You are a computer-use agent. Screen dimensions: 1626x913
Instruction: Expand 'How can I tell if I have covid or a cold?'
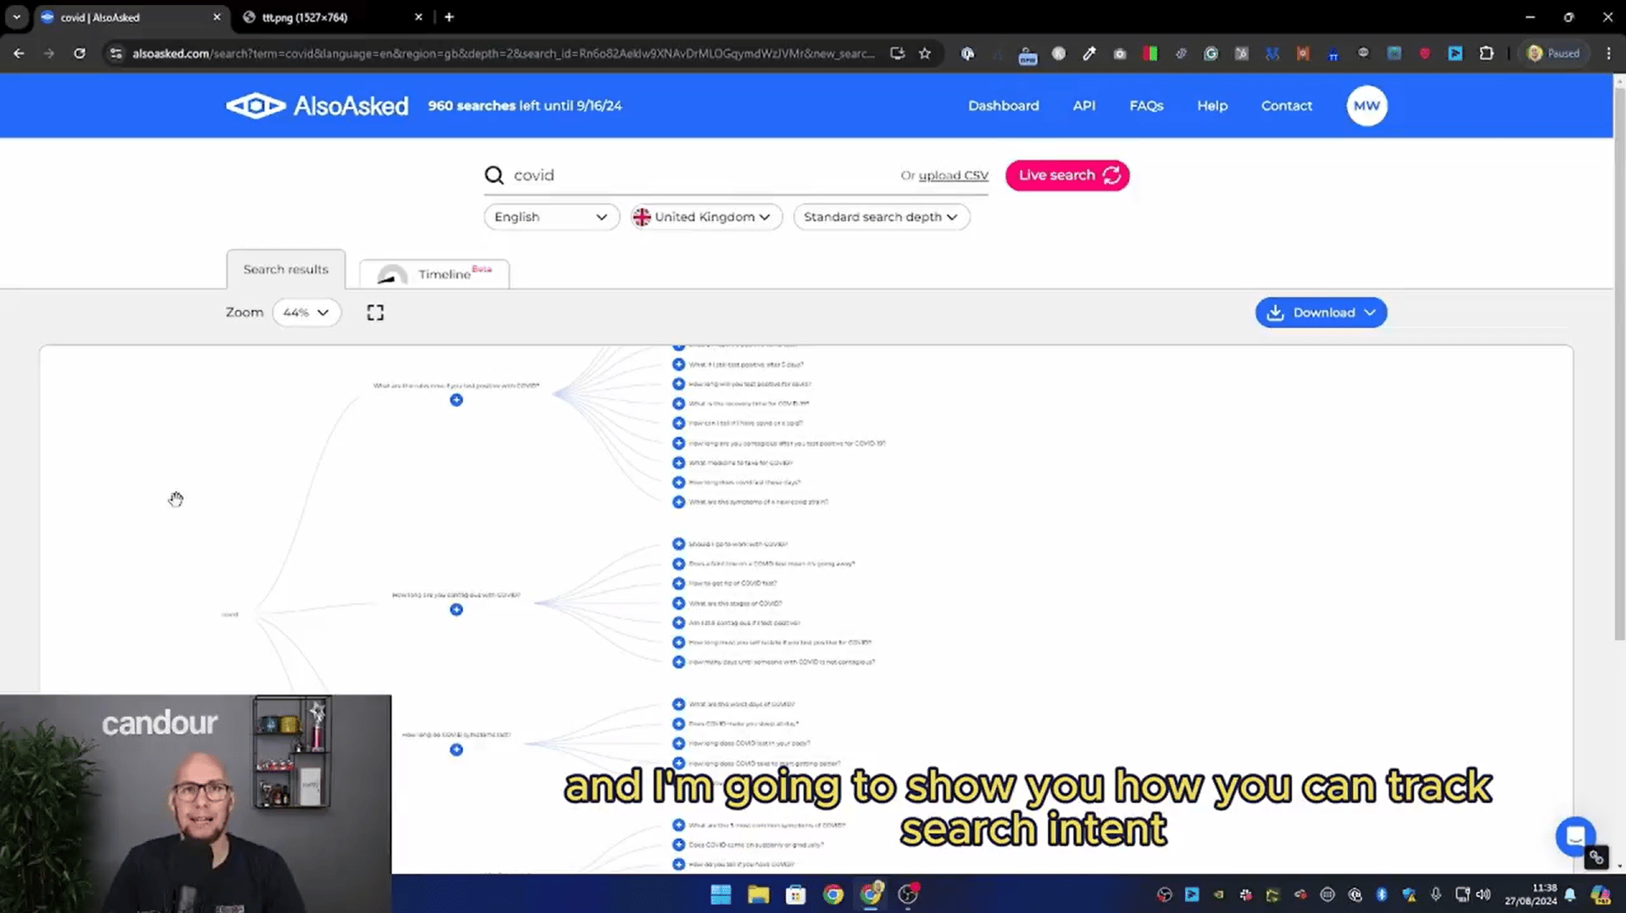pyautogui.click(x=678, y=423)
